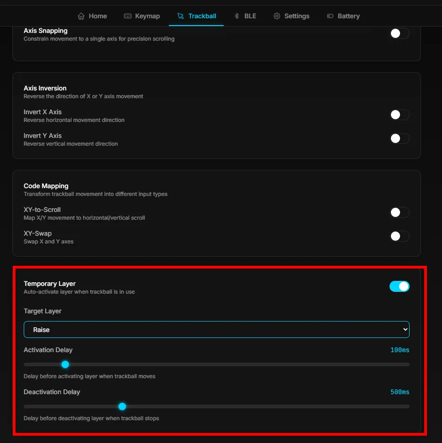
Task: Click the Activation Delay slider handle
Action: coord(65,364)
